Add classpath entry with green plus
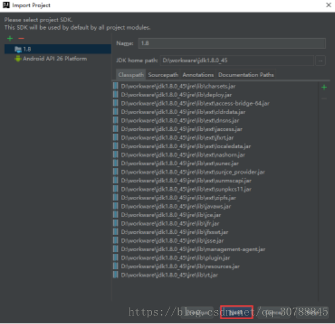This screenshot has height=324, width=335. [x=324, y=87]
